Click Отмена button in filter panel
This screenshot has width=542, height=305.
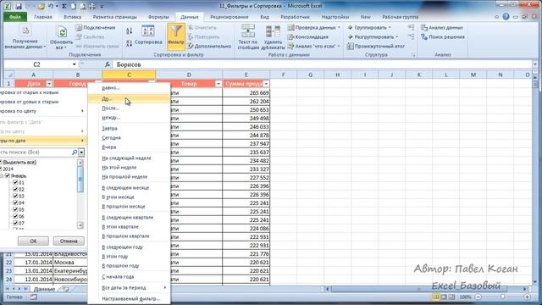click(x=69, y=241)
